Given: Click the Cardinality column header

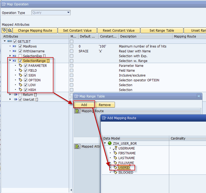Looking at the screenshot, I should click(x=178, y=139).
